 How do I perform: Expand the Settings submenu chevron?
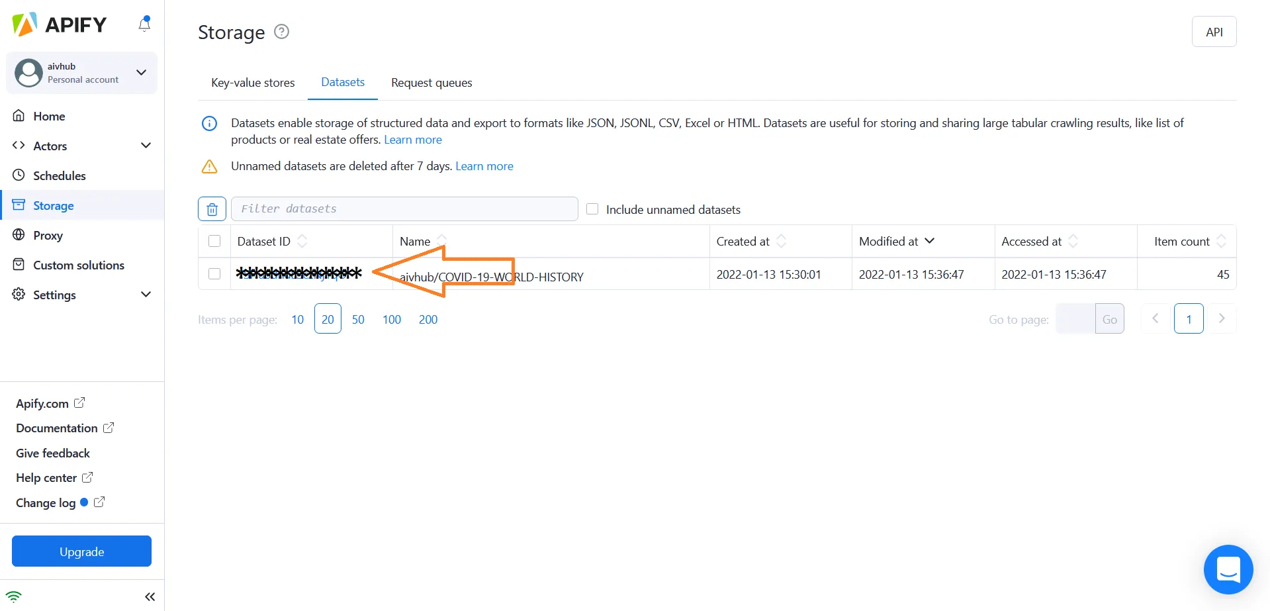click(x=146, y=295)
